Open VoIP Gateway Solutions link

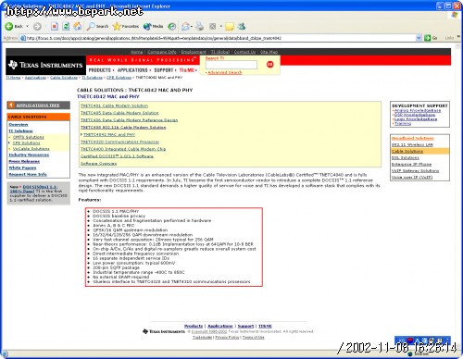[415, 170]
